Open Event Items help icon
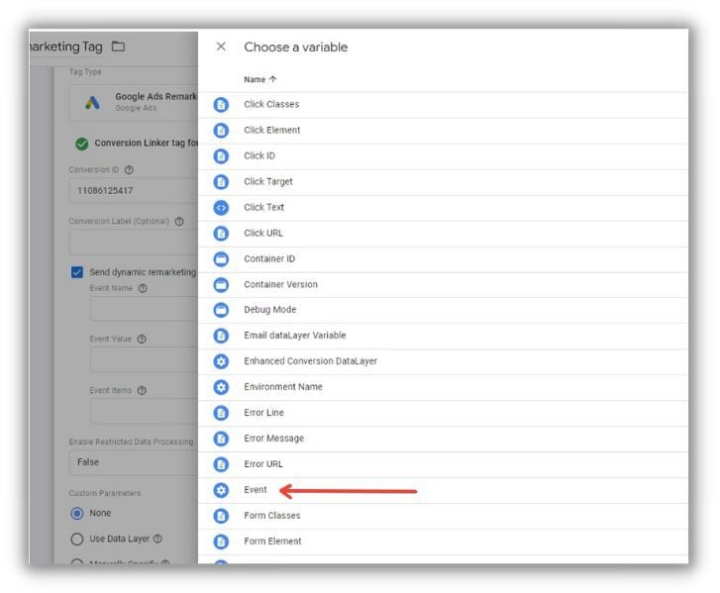The image size is (720, 593). [x=142, y=391]
